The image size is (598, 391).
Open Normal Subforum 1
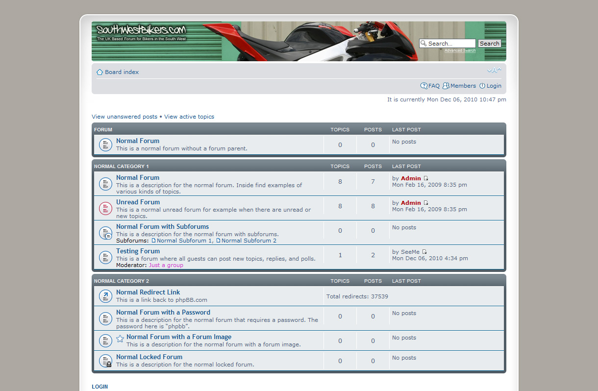click(184, 241)
